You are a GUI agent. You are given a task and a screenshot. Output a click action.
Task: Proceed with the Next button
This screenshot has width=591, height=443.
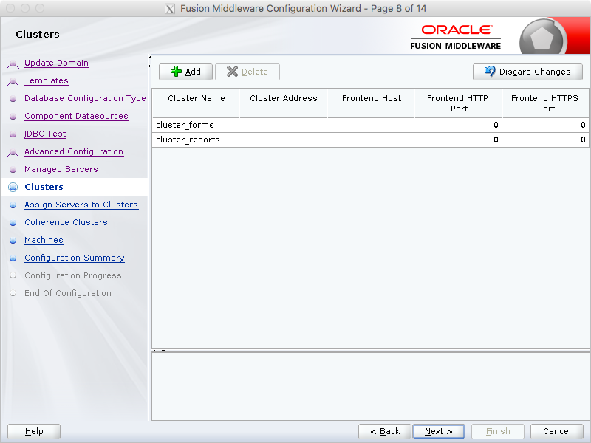click(x=439, y=431)
